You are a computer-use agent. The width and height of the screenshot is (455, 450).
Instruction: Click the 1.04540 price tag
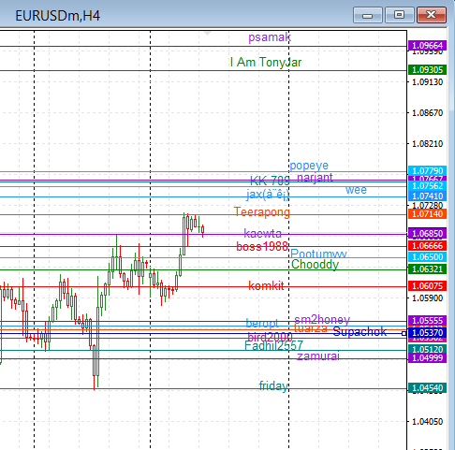pyautogui.click(x=427, y=388)
